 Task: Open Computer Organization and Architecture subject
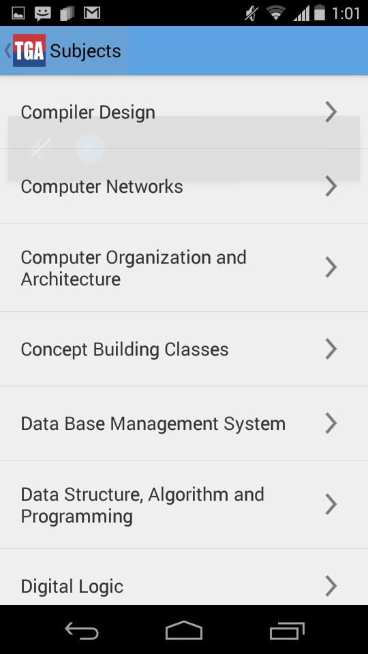(x=184, y=267)
